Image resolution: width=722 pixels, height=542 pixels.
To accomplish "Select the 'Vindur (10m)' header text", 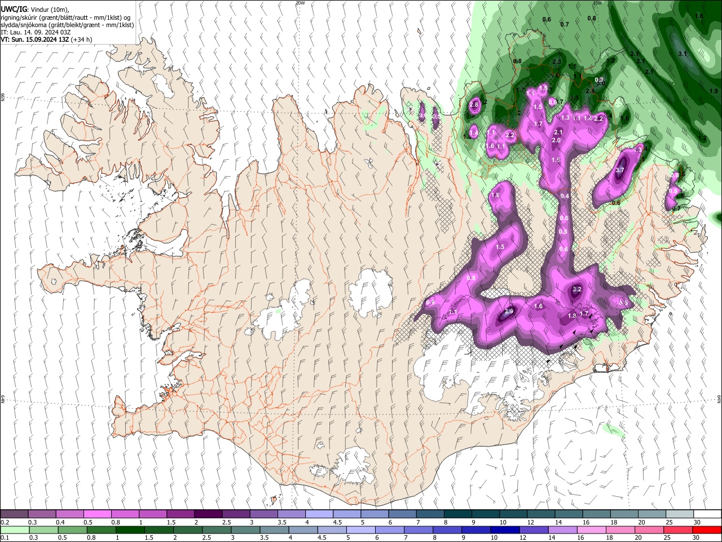I will 49,10.
